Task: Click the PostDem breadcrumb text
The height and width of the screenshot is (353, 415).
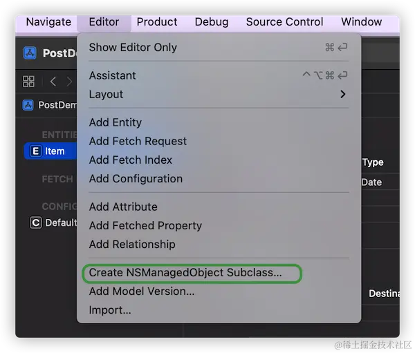Action: click(57, 105)
